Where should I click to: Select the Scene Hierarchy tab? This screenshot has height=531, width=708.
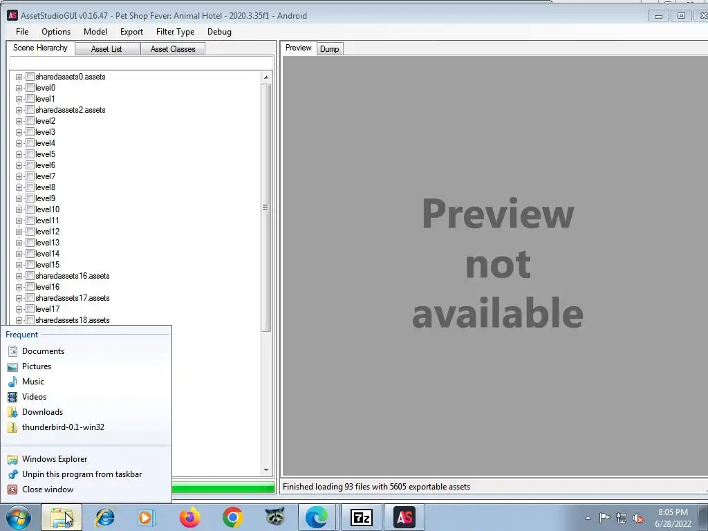[x=40, y=48]
